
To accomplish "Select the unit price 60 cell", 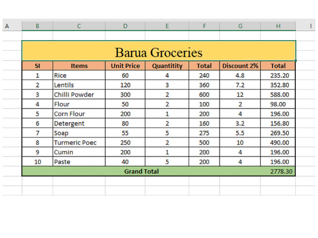I will coord(125,75).
